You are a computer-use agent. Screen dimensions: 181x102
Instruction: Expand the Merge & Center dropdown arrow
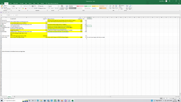[x=46, y=8]
